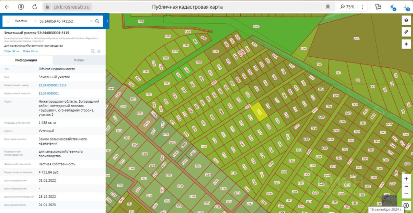Open the three-dot zoom options button
Screen dimensions: 413x213
[x=406, y=186]
